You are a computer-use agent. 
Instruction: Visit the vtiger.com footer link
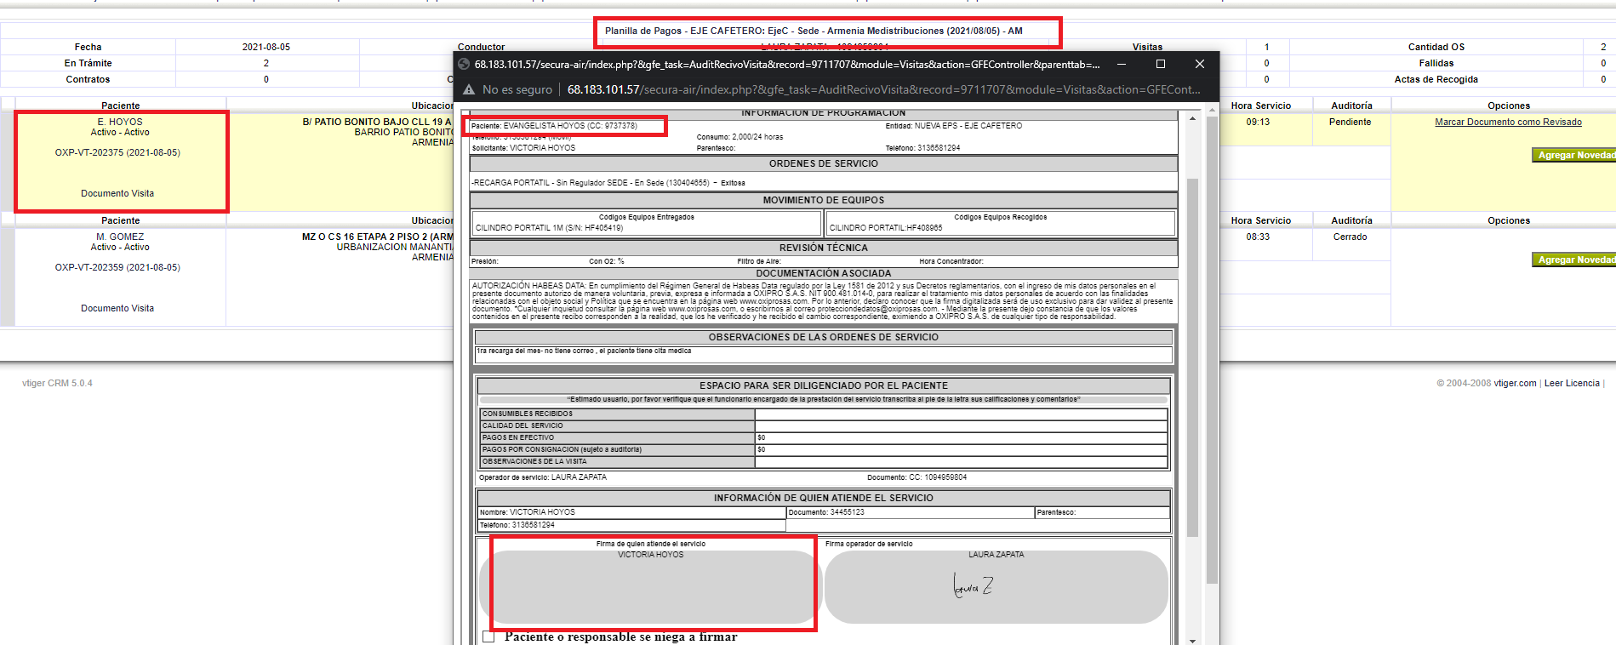coord(1515,383)
